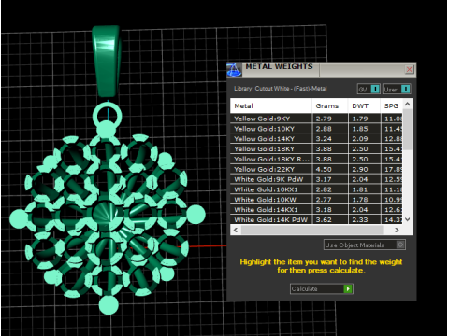
Task: Click the 1.79 DWT value
Action: tap(360, 119)
